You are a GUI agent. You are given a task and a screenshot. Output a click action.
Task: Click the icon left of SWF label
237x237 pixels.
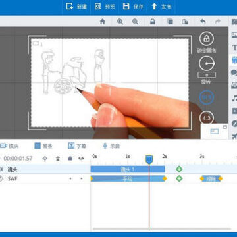(1, 178)
